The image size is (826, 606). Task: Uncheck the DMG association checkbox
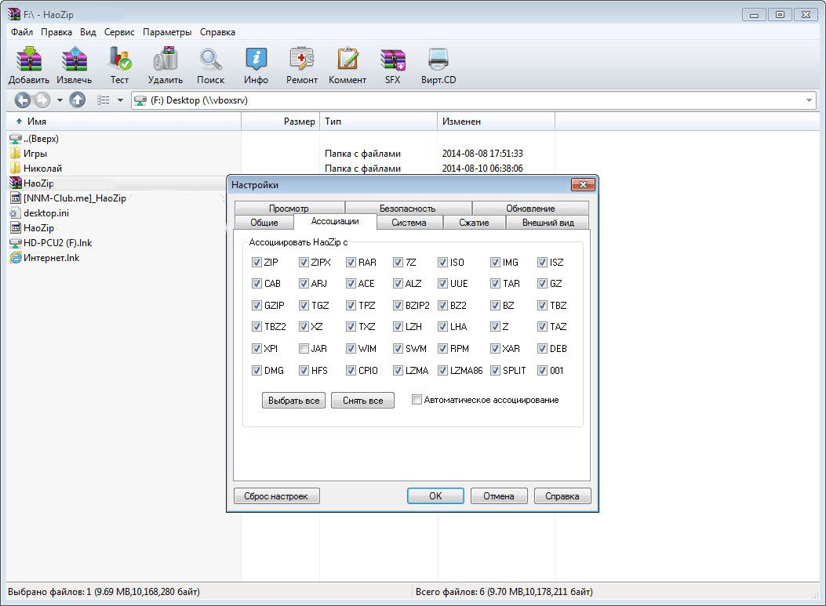pos(257,371)
